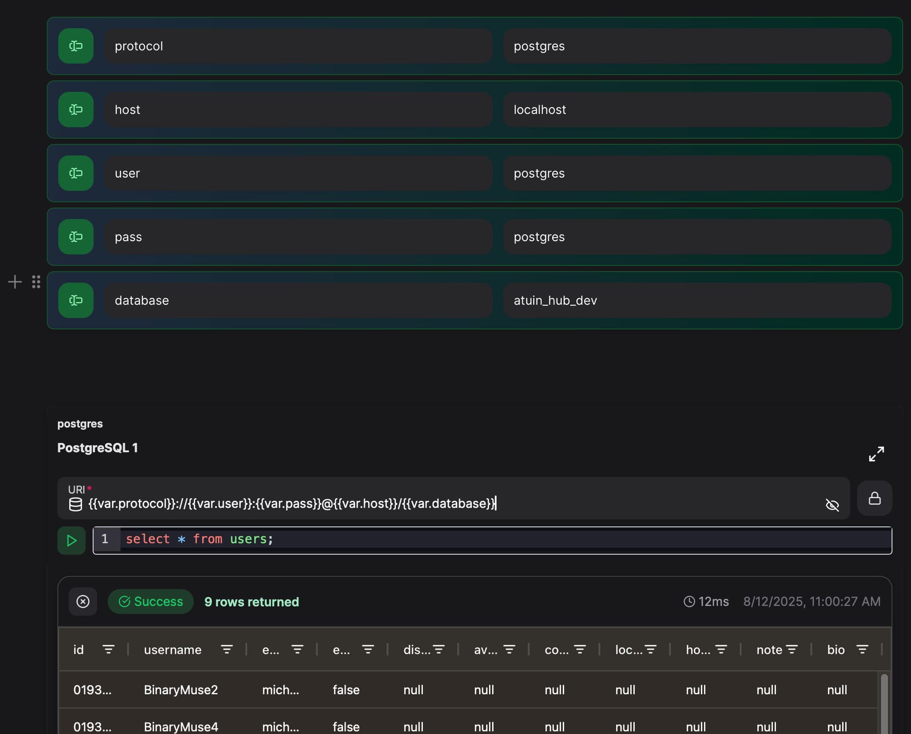Viewport: 911px width, 734px height.
Task: Open filter for the id column
Action: [x=109, y=649]
